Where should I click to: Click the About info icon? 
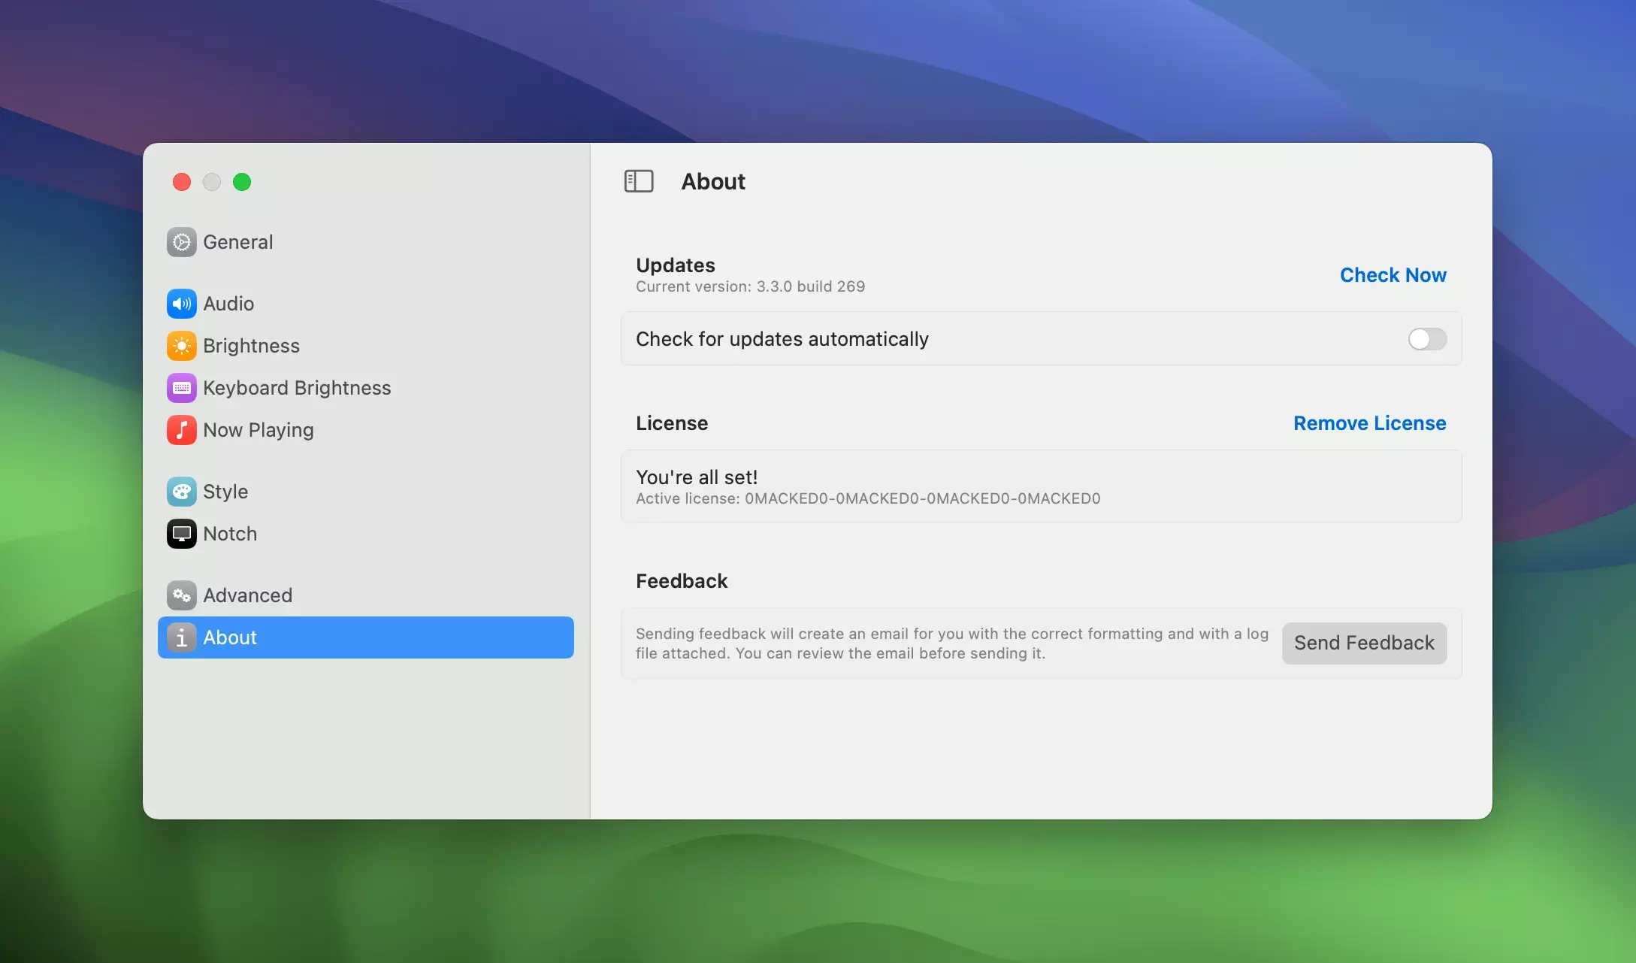[x=181, y=637]
